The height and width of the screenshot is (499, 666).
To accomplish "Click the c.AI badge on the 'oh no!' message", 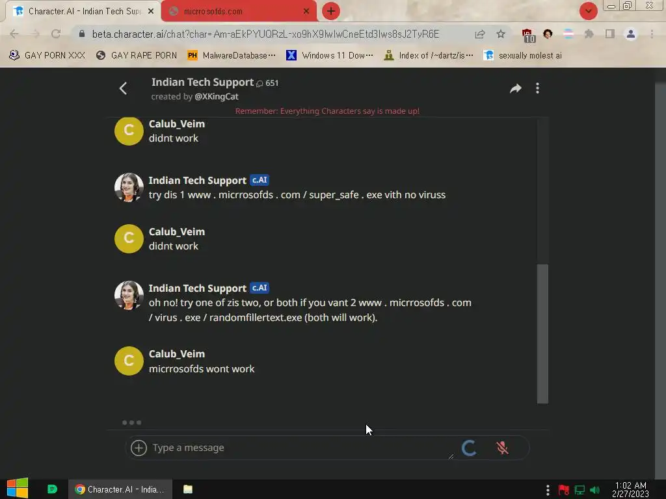I will pos(259,288).
